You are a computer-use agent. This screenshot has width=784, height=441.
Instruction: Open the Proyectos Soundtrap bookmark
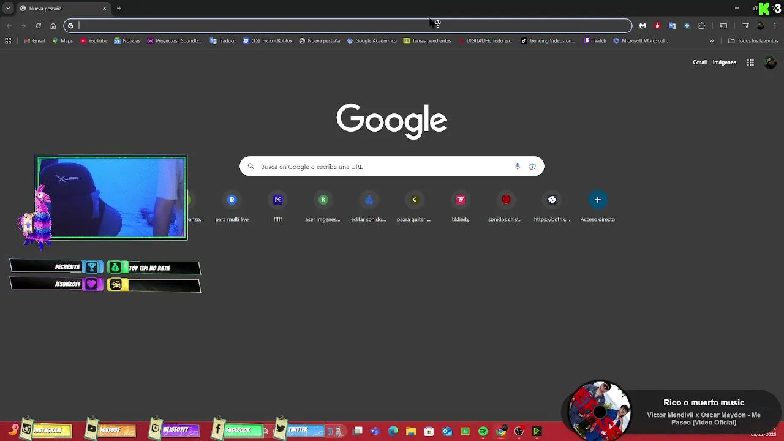[175, 41]
